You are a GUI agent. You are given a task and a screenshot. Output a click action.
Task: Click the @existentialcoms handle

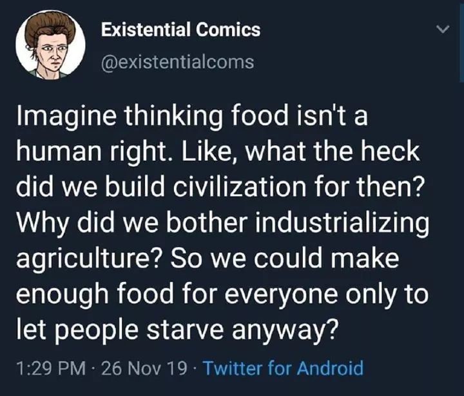(177, 62)
